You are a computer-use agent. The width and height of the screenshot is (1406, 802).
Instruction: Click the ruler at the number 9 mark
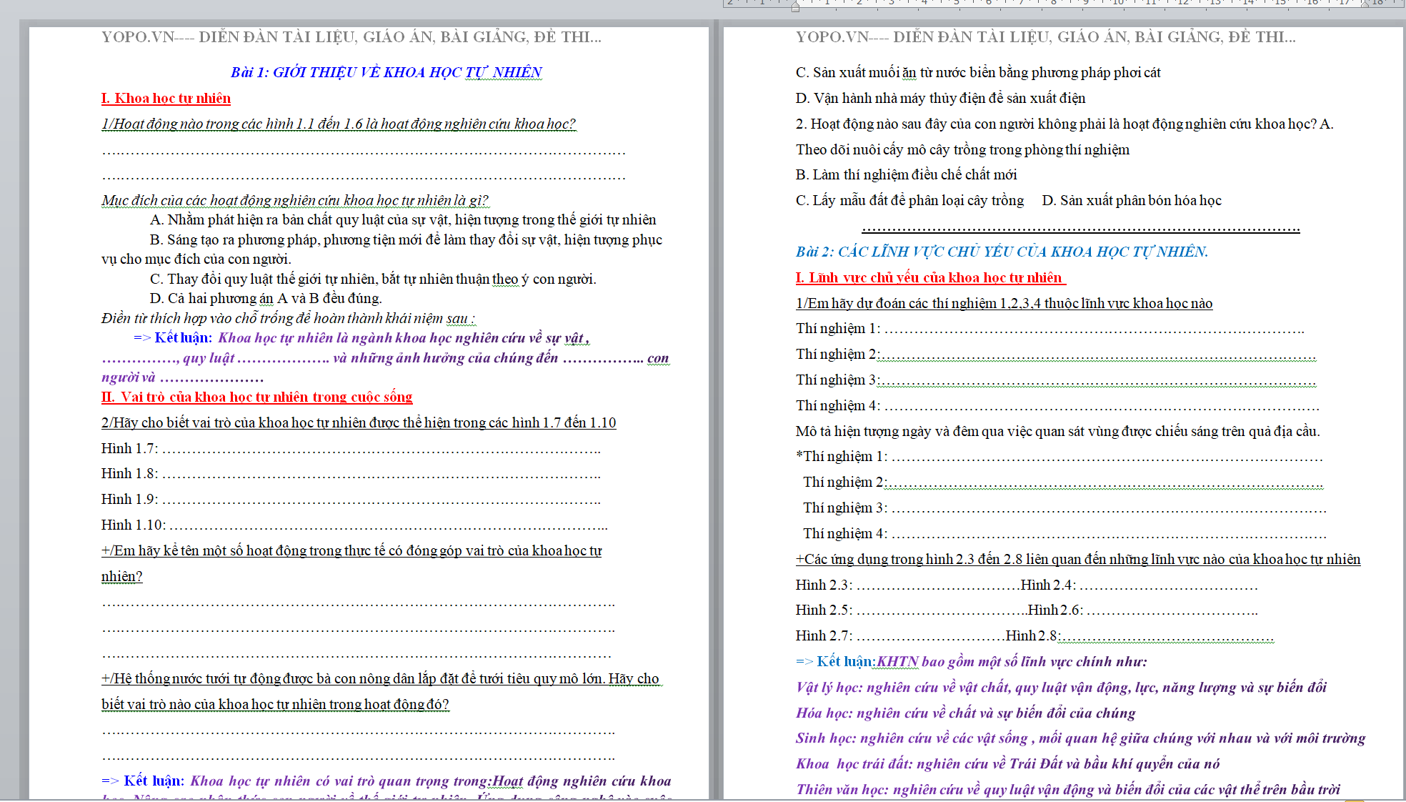pos(1085,3)
